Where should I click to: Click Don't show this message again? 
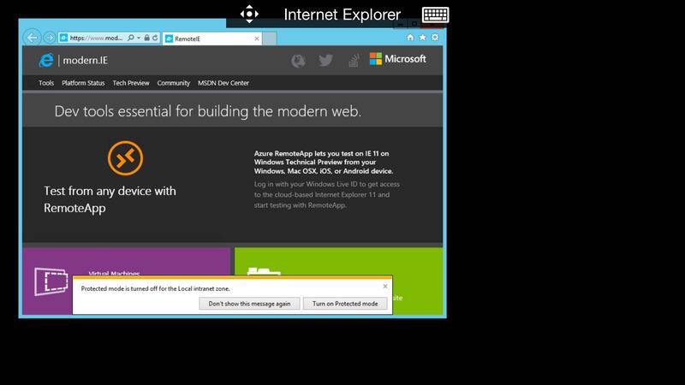[249, 304]
